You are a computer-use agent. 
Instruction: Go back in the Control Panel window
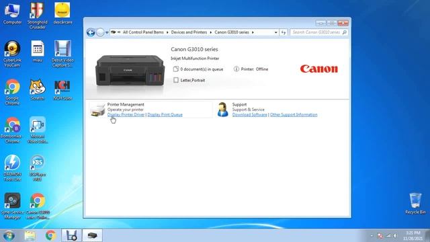tap(91, 32)
